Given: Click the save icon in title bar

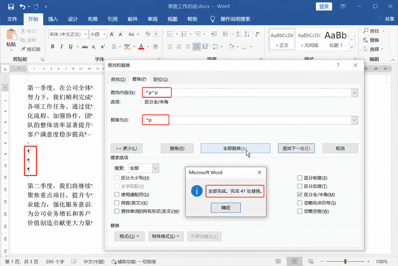Looking at the screenshot, I should coord(11,6).
